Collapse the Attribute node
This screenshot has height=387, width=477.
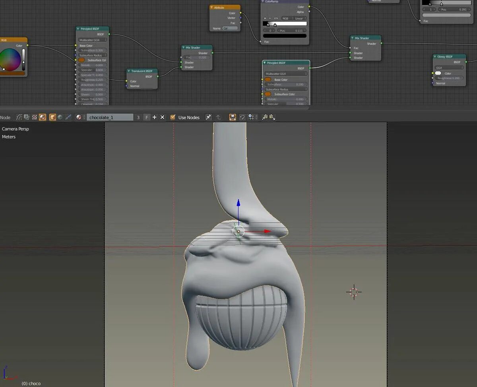(212, 8)
